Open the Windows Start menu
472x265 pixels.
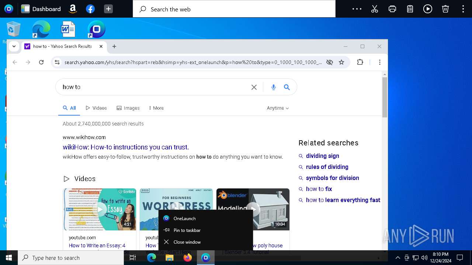pos(9,258)
